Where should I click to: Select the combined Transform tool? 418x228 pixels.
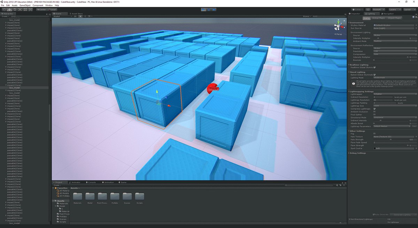coord(31,9)
